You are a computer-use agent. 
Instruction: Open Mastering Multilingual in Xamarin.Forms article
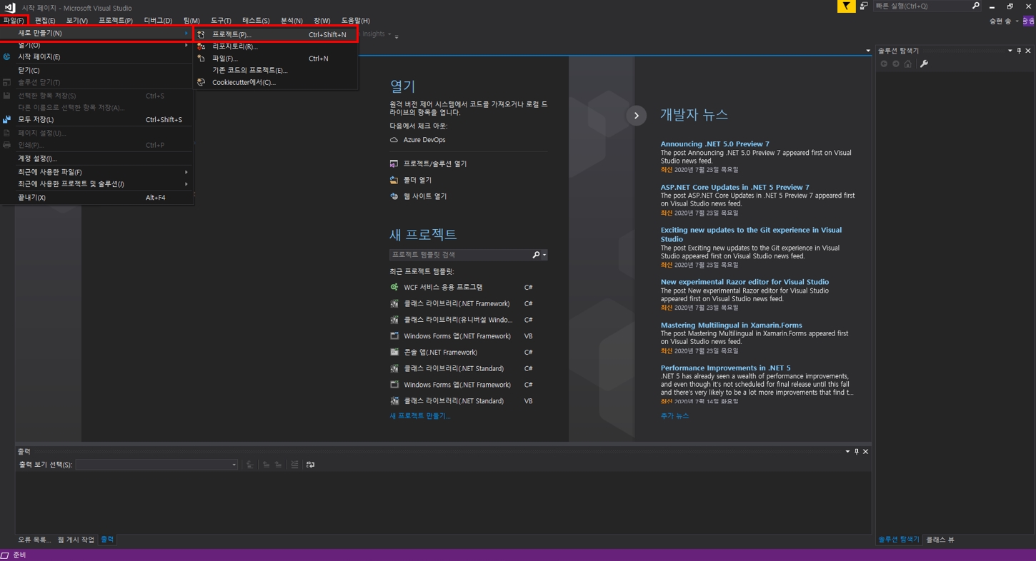point(731,325)
